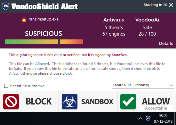Click the Antivirus 5 threats result
Image resolution: width=176 pixels, height=125 pixels.
click(114, 27)
